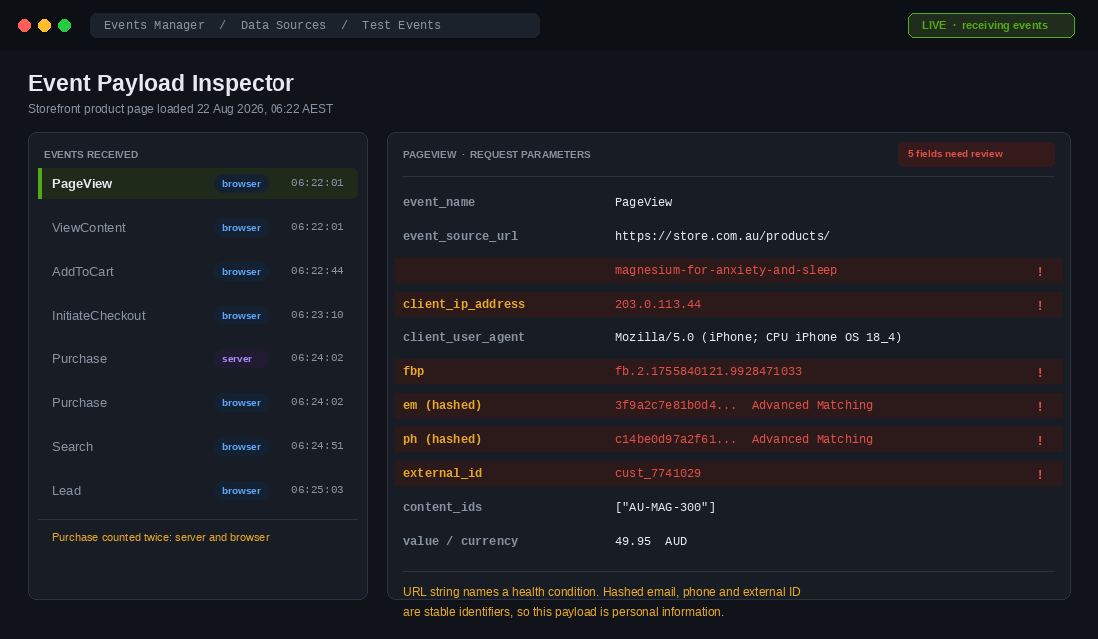Select the Purchase event from server
This screenshot has width=1098, height=639.
(199, 358)
